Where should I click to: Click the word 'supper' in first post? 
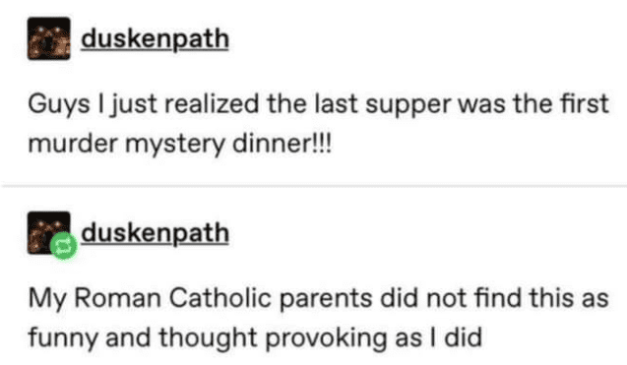(x=408, y=106)
